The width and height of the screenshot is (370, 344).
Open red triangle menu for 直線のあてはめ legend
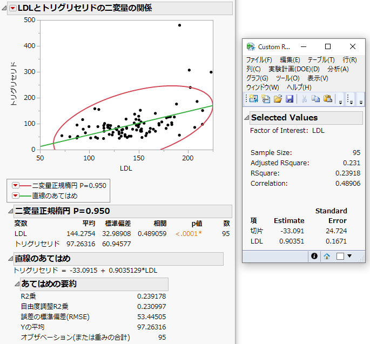click(15, 195)
